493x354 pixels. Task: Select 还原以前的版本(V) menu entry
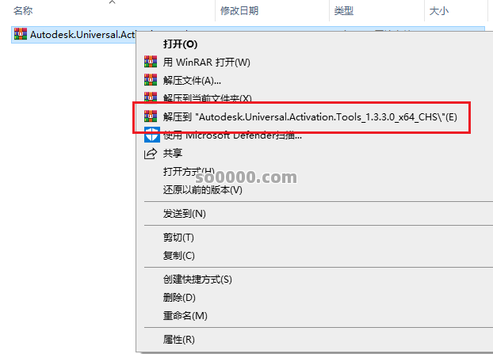[202, 190]
